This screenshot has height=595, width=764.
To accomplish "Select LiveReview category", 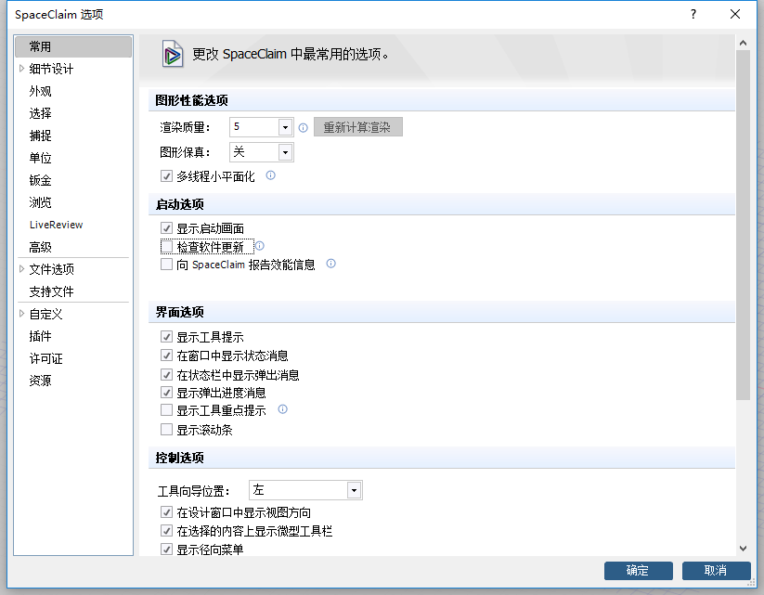I will (x=56, y=225).
